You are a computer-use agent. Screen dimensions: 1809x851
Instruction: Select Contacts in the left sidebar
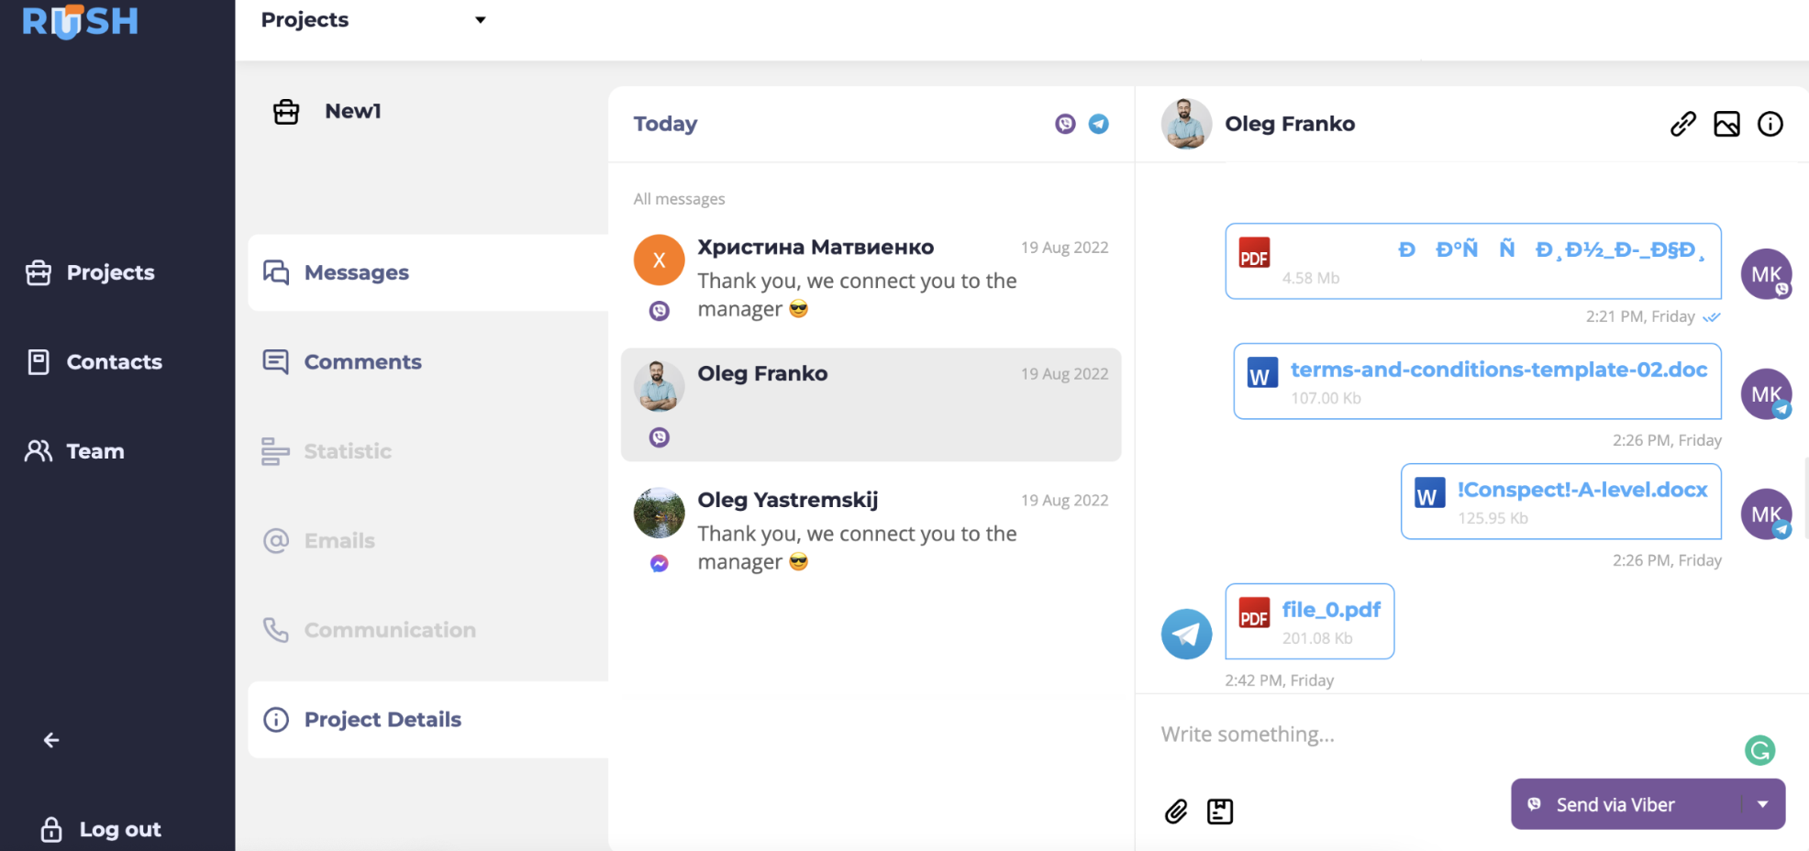coord(114,362)
